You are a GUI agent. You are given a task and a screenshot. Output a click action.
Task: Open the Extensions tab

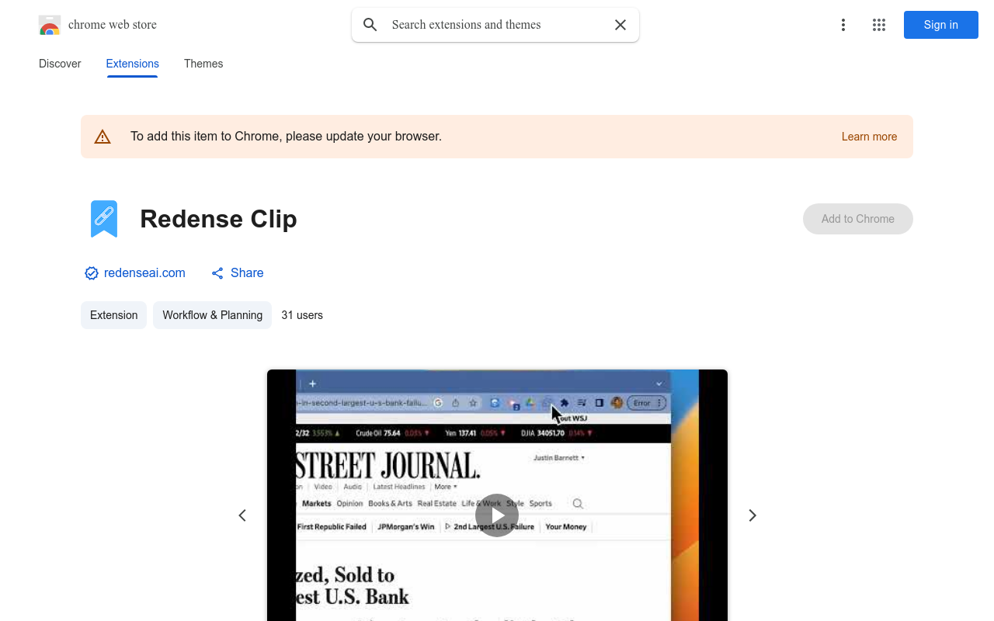[x=133, y=64]
